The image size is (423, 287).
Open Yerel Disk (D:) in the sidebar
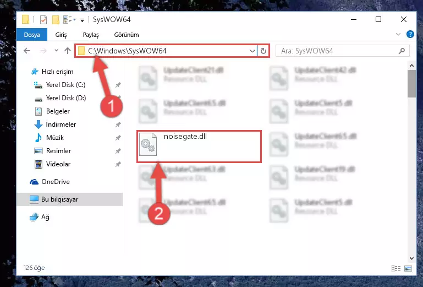click(66, 98)
